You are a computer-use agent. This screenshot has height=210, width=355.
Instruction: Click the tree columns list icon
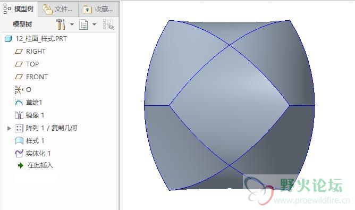tap(83, 24)
